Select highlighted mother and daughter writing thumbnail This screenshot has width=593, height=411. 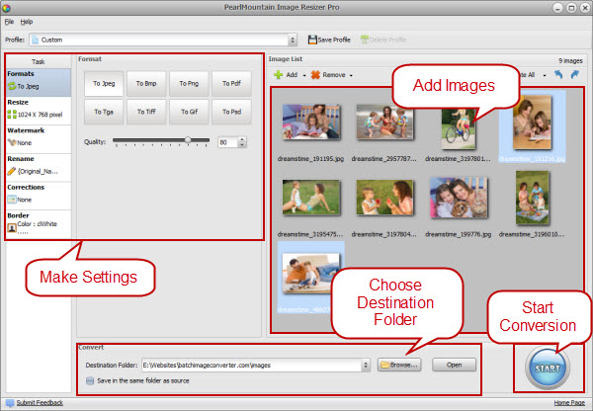click(532, 123)
